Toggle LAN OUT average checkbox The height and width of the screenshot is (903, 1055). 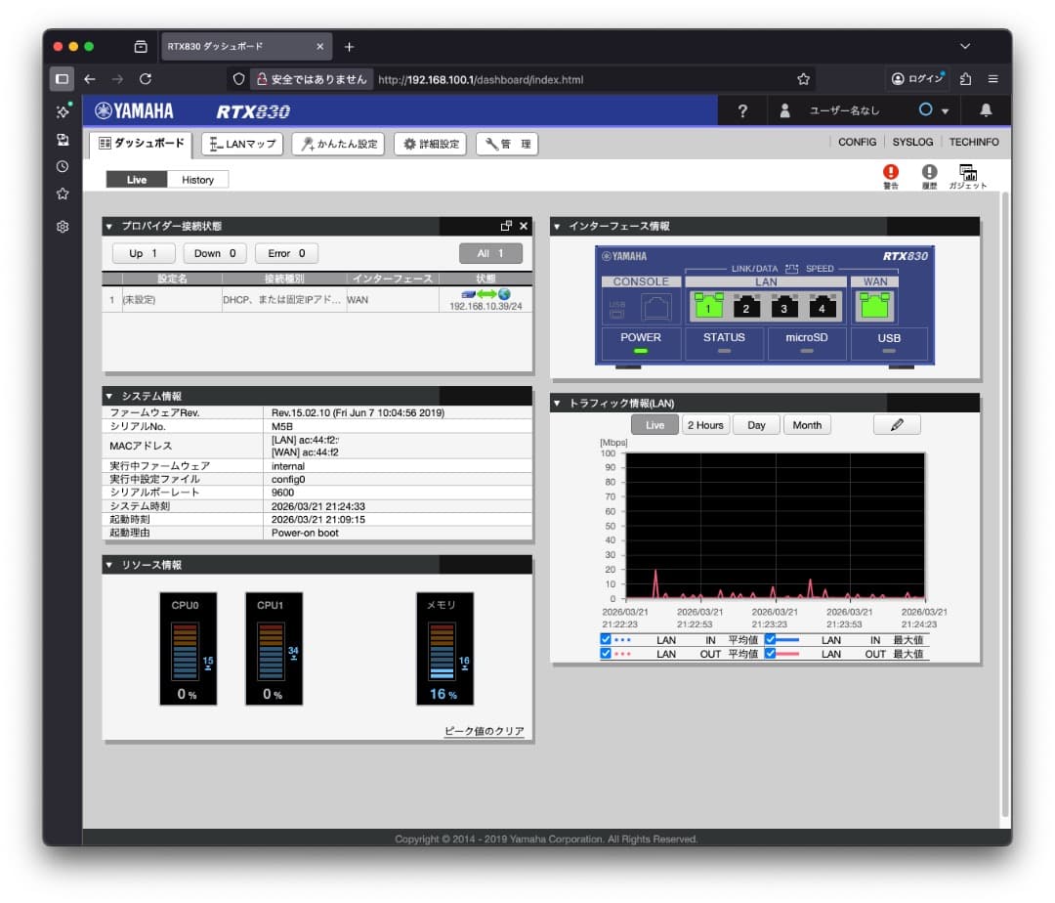pos(606,654)
